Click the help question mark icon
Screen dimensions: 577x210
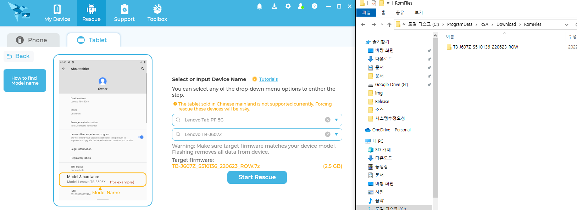[x=315, y=6]
